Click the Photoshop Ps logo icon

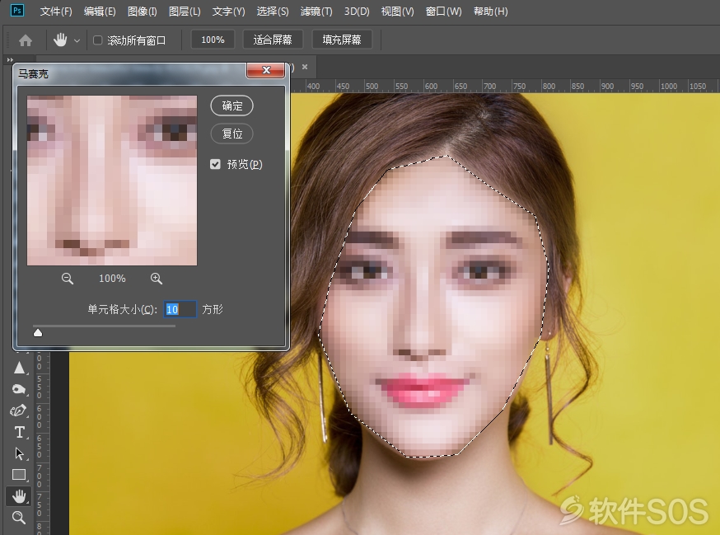(x=17, y=10)
